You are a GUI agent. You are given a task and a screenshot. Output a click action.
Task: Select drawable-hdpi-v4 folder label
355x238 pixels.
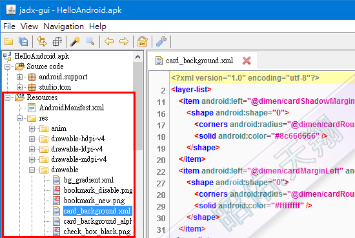pyautogui.click(x=78, y=139)
